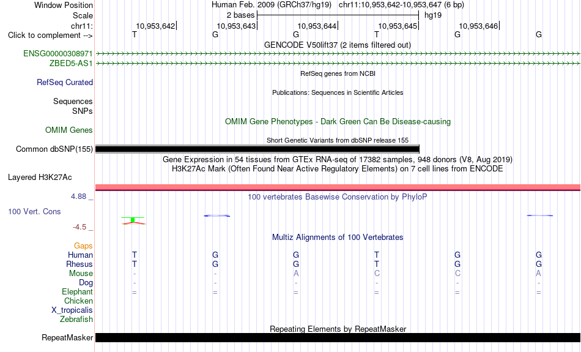Open the Common dbSNP(155) track label
The image size is (581, 352).
click(54, 149)
